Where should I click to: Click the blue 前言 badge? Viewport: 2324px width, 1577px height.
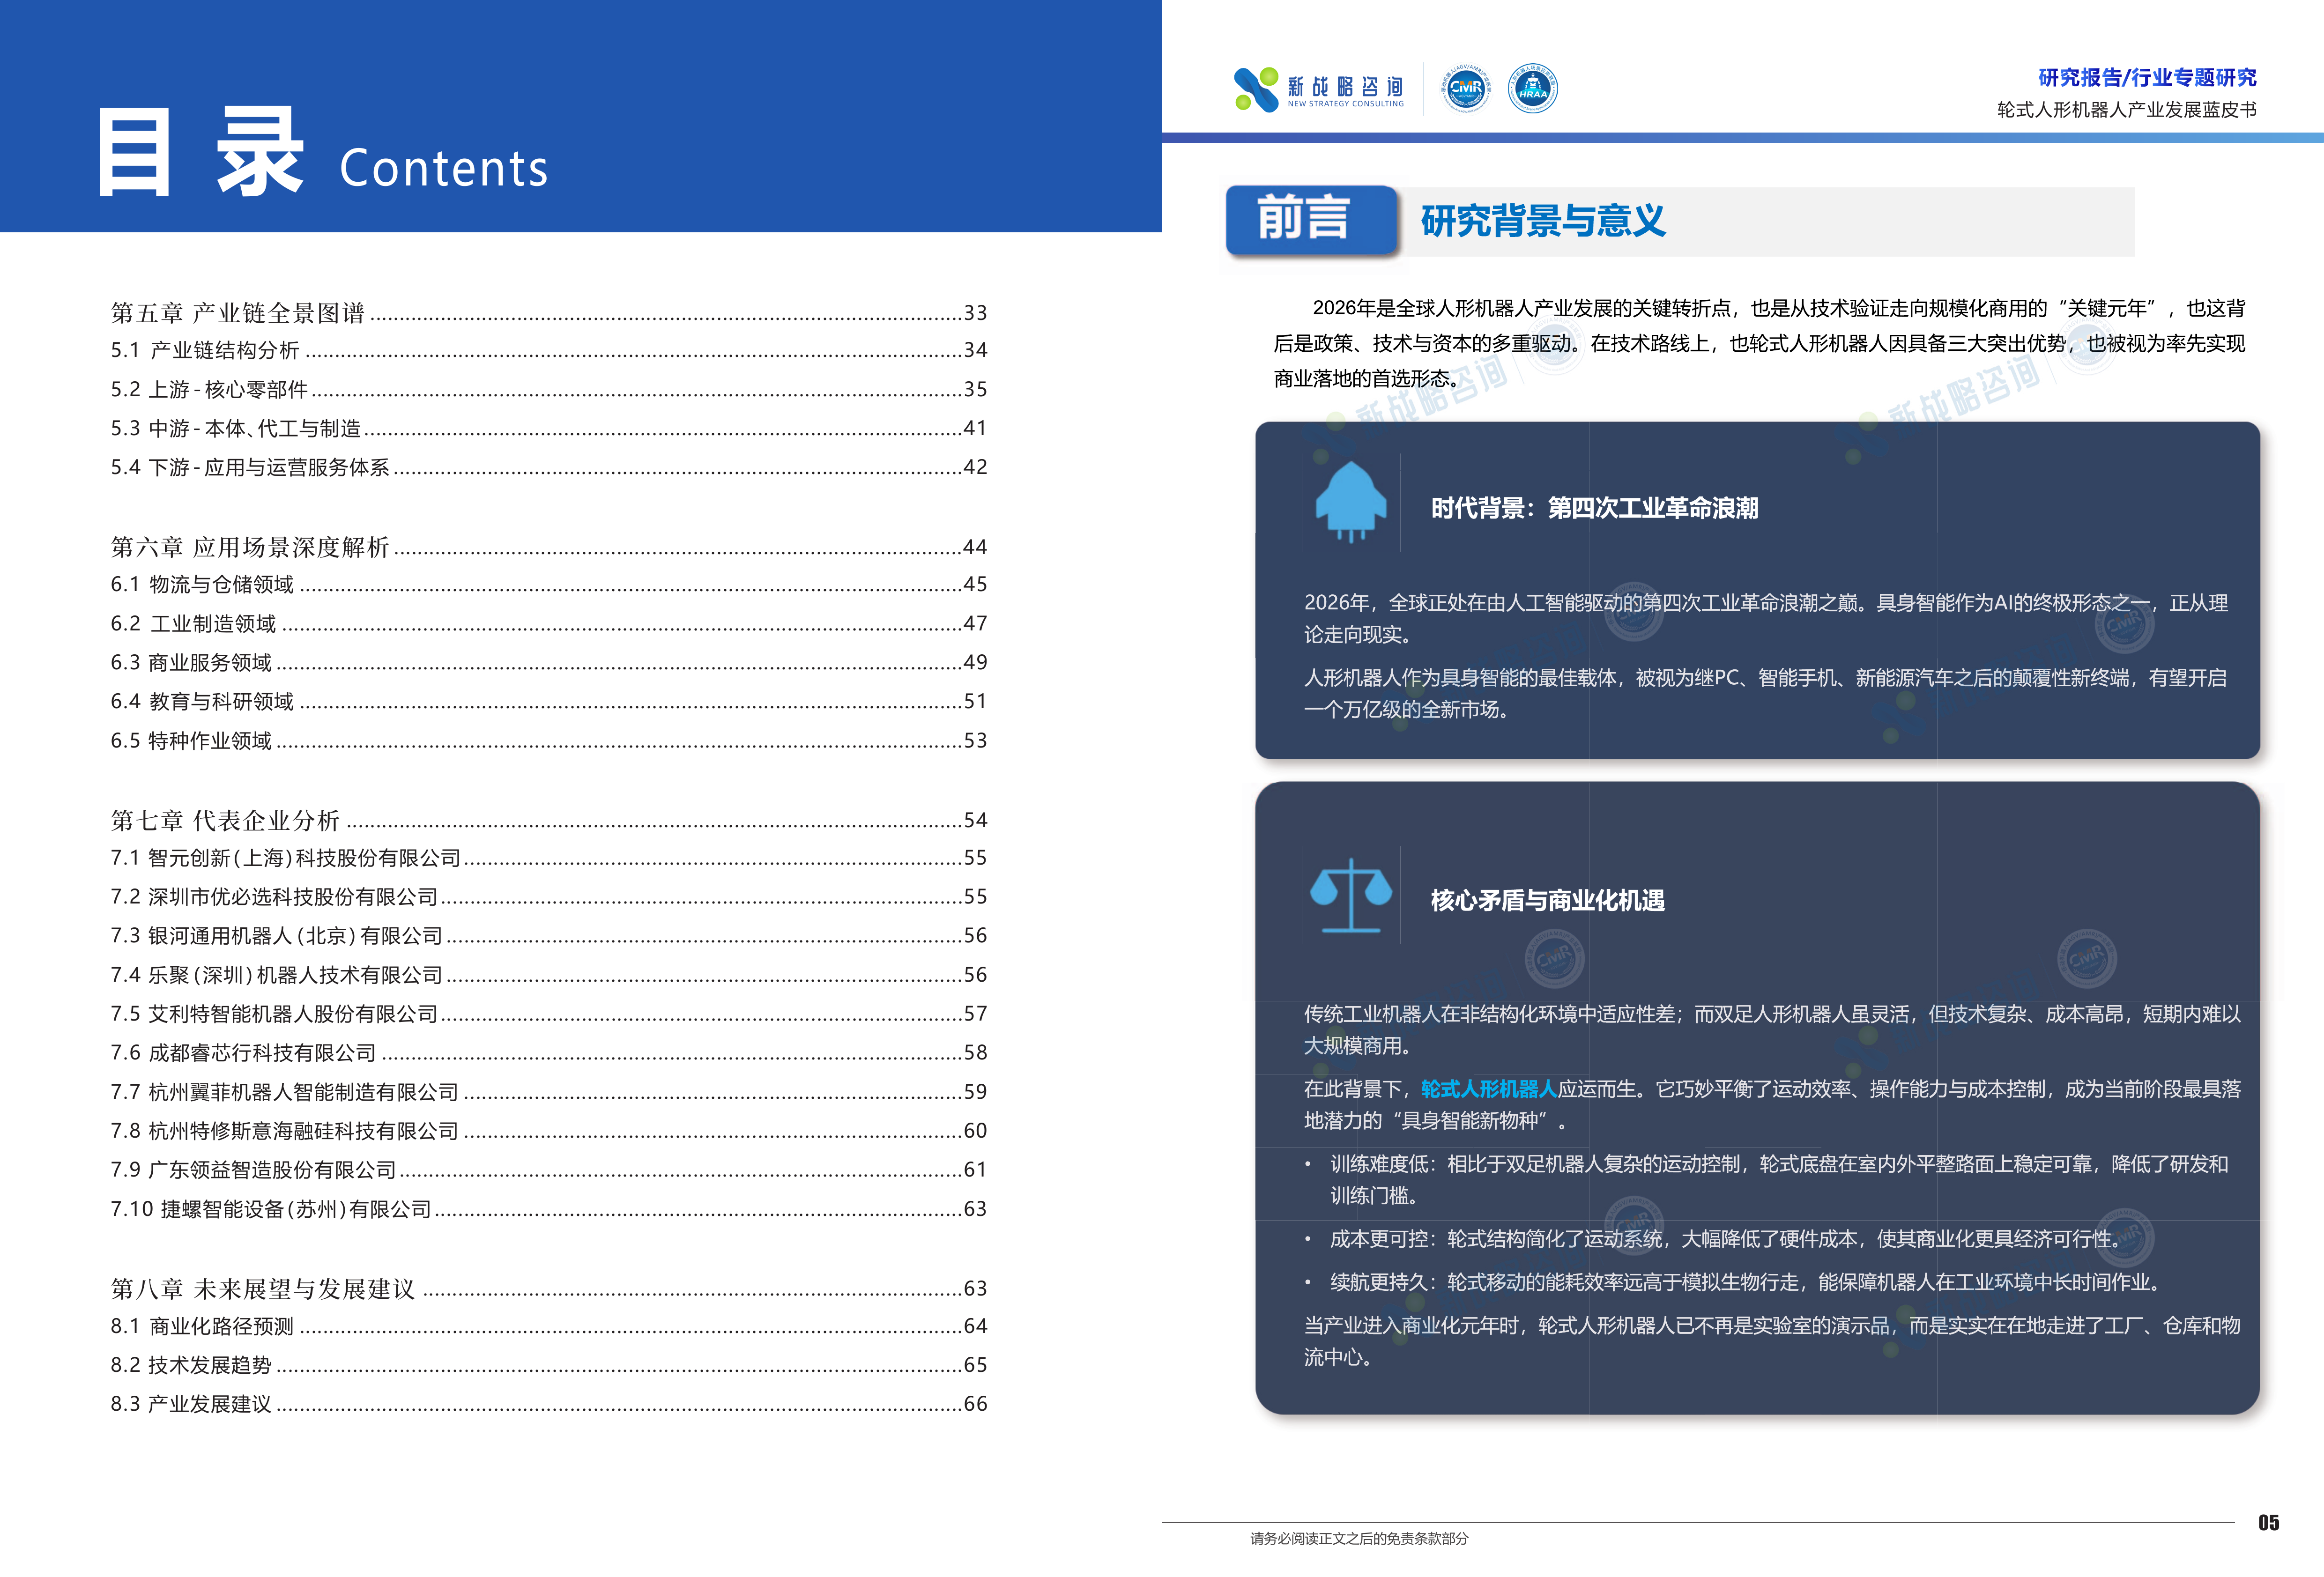(1311, 219)
